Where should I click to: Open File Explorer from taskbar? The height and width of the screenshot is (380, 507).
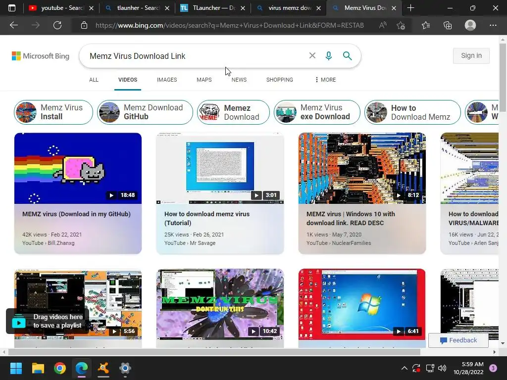point(38,368)
